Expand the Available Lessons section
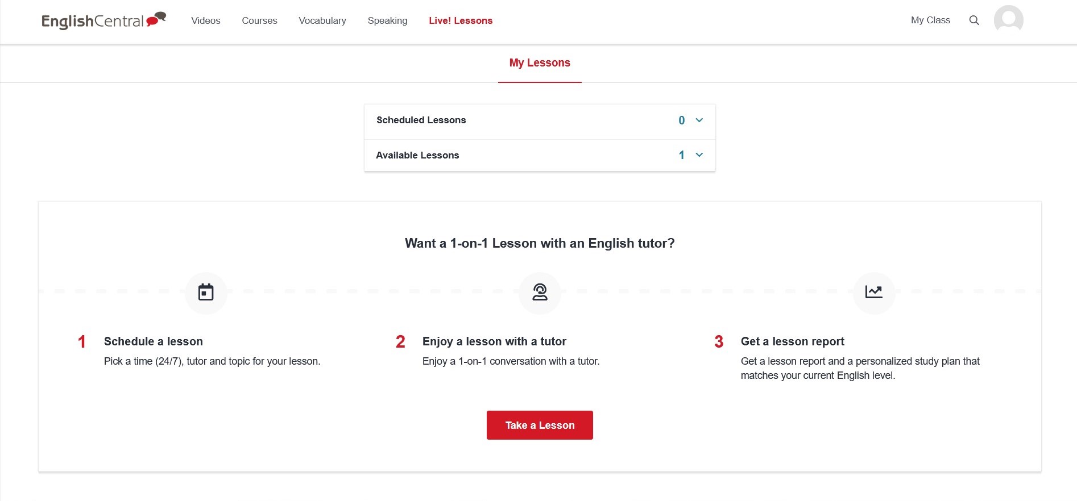The height and width of the screenshot is (501, 1077). tap(699, 155)
